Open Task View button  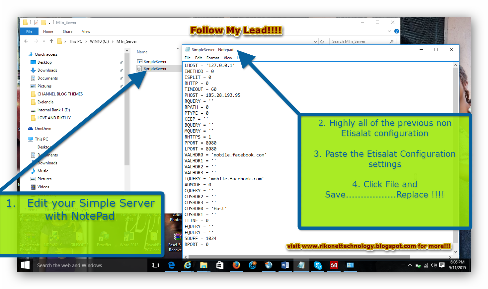tap(155, 265)
